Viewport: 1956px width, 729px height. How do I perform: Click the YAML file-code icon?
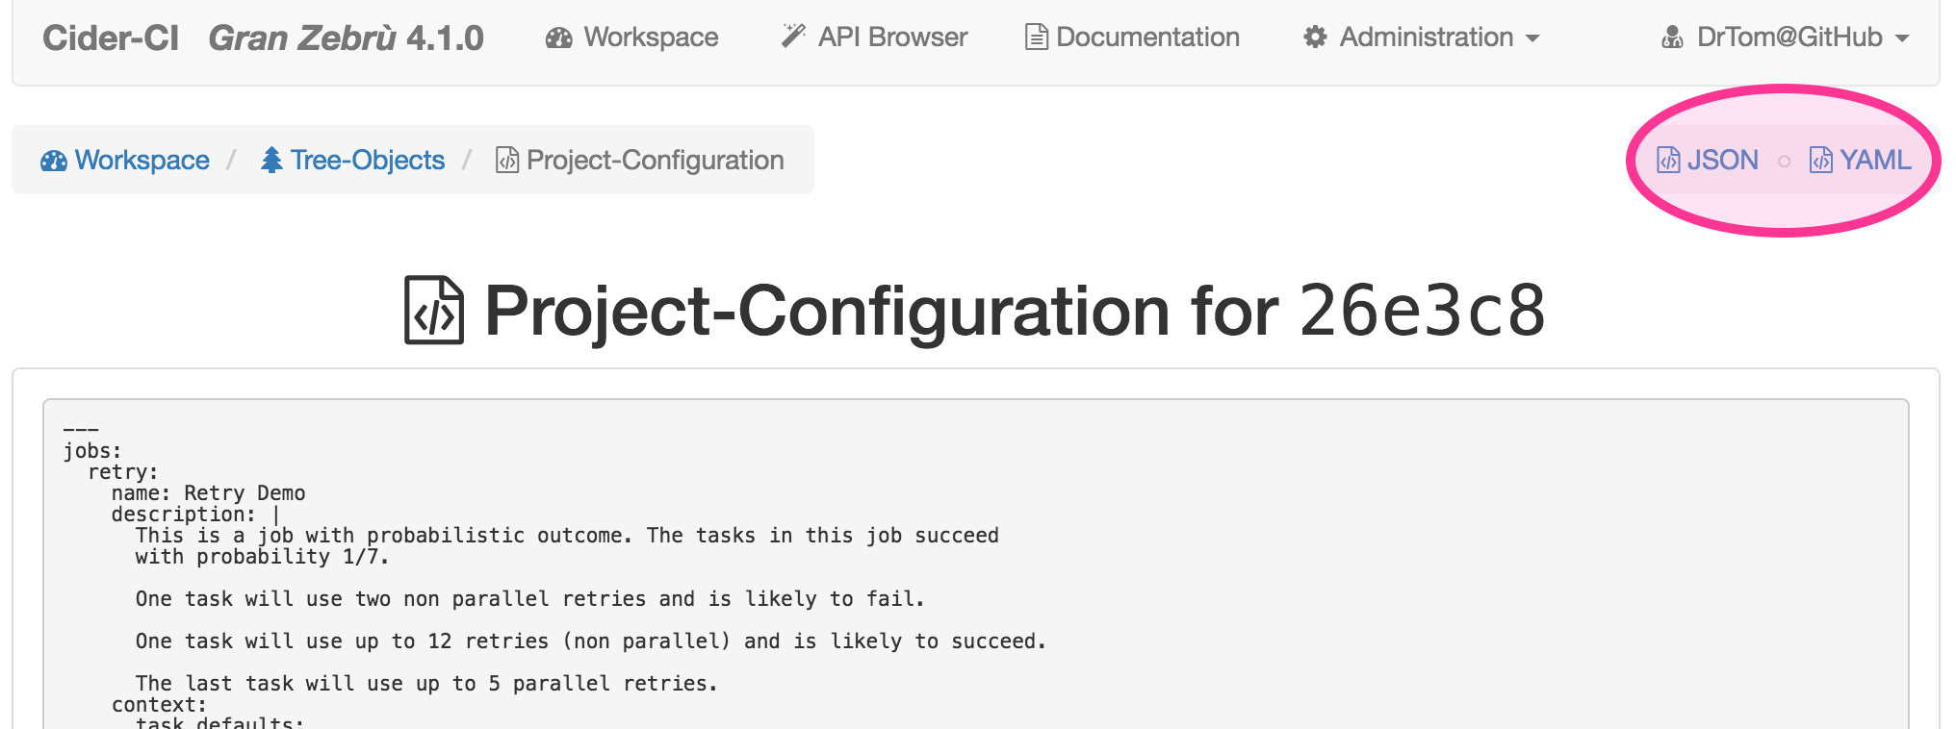point(1821,160)
